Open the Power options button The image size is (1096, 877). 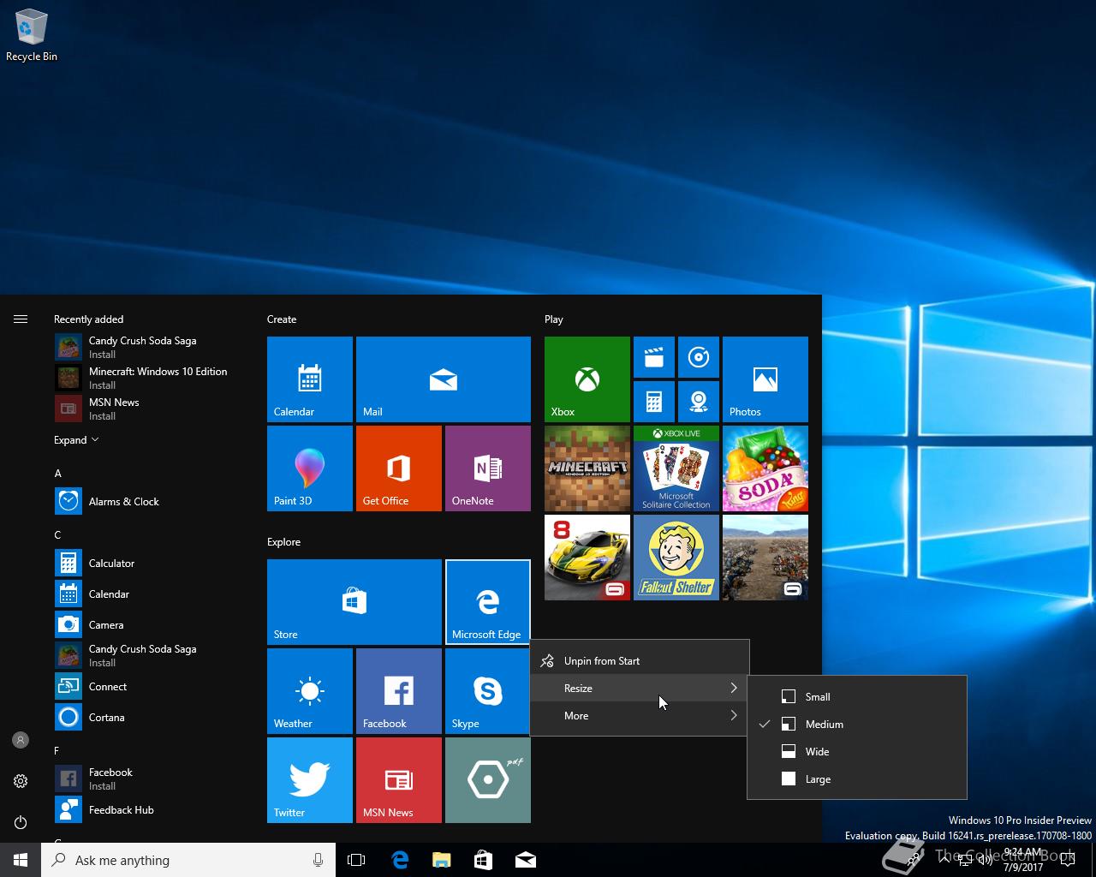coord(21,822)
